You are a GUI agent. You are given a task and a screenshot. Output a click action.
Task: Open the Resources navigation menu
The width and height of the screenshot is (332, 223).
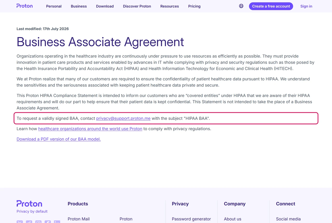[x=170, y=6]
